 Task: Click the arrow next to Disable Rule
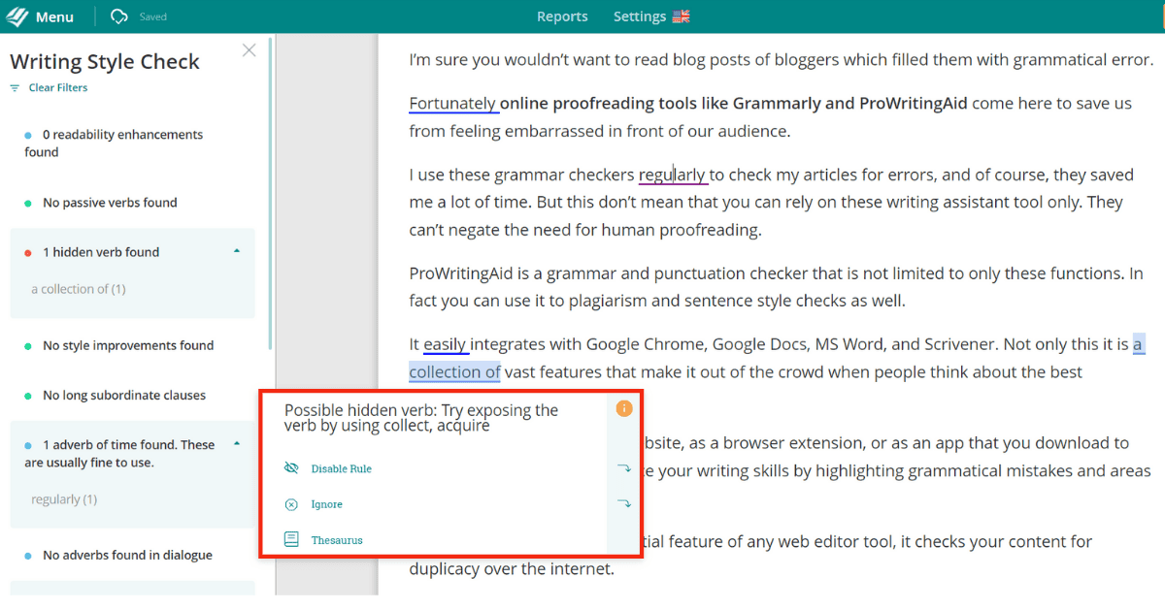[623, 468]
